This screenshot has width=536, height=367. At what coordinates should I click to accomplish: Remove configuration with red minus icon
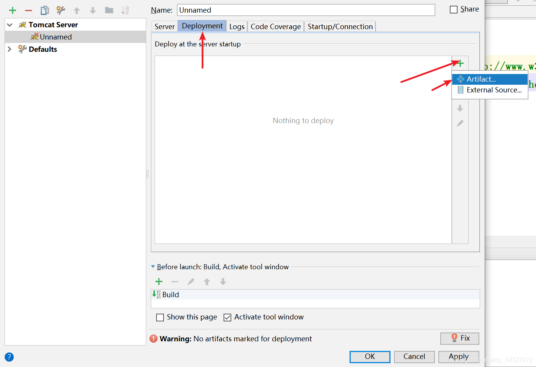[x=29, y=10]
